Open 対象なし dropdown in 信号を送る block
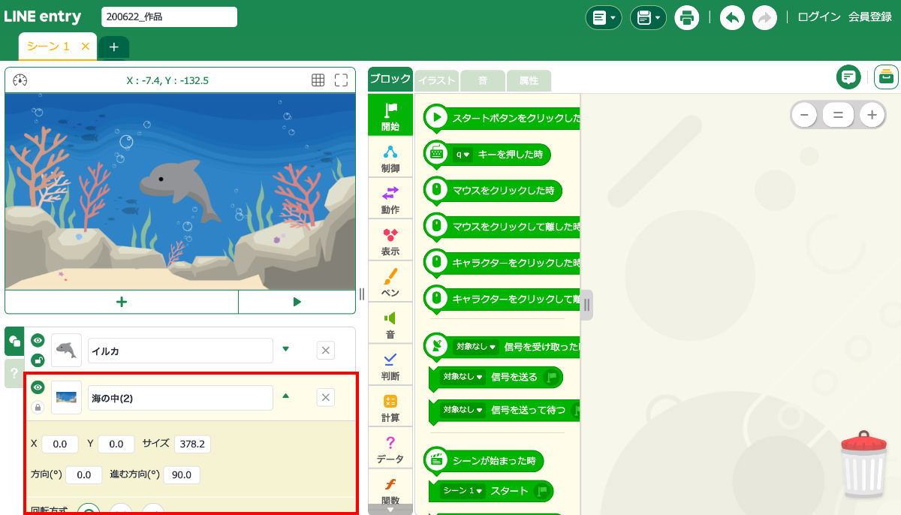 tap(463, 377)
